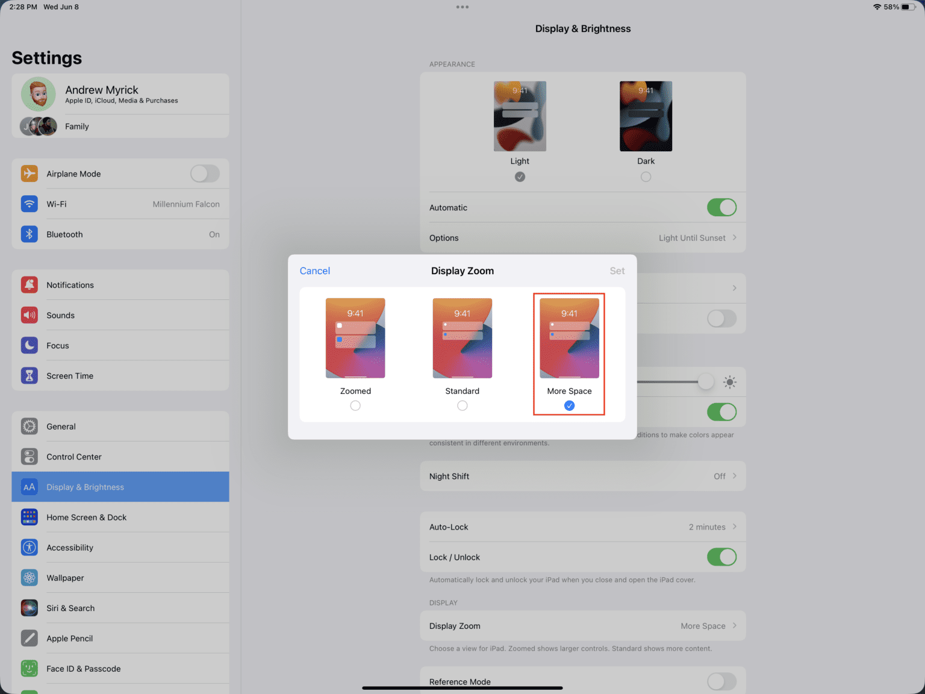This screenshot has width=925, height=694.
Task: Turn off Lock / Unlock toggle
Action: 721,557
